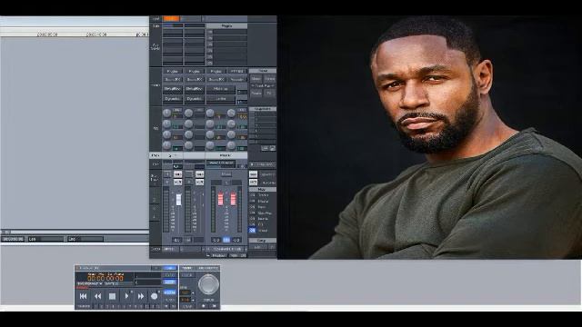Screen dimensions: 582x327
Task: Click the master's left red fader cap
Action: 220,199
